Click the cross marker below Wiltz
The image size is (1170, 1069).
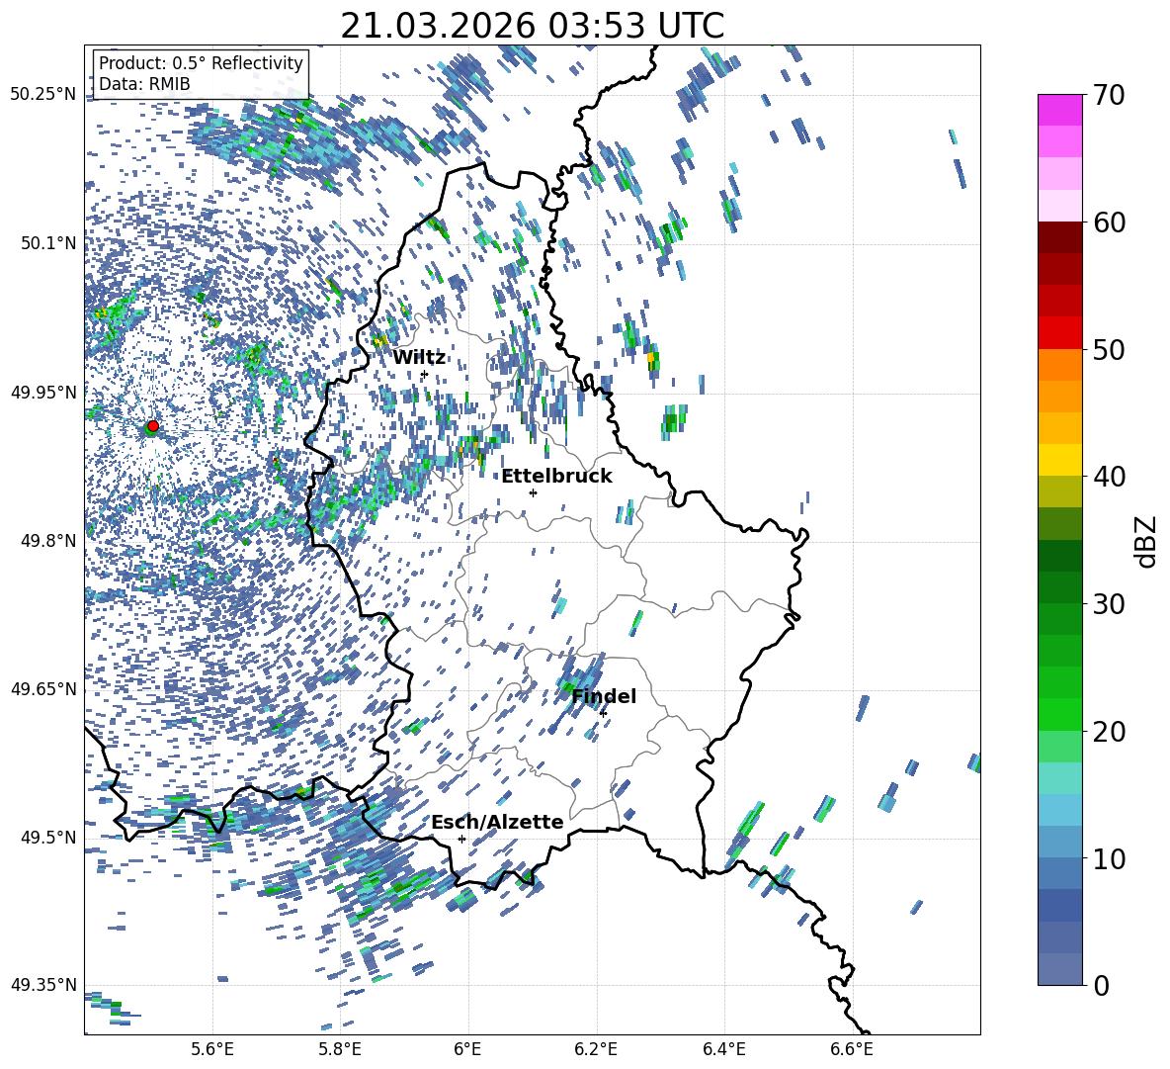pos(424,374)
